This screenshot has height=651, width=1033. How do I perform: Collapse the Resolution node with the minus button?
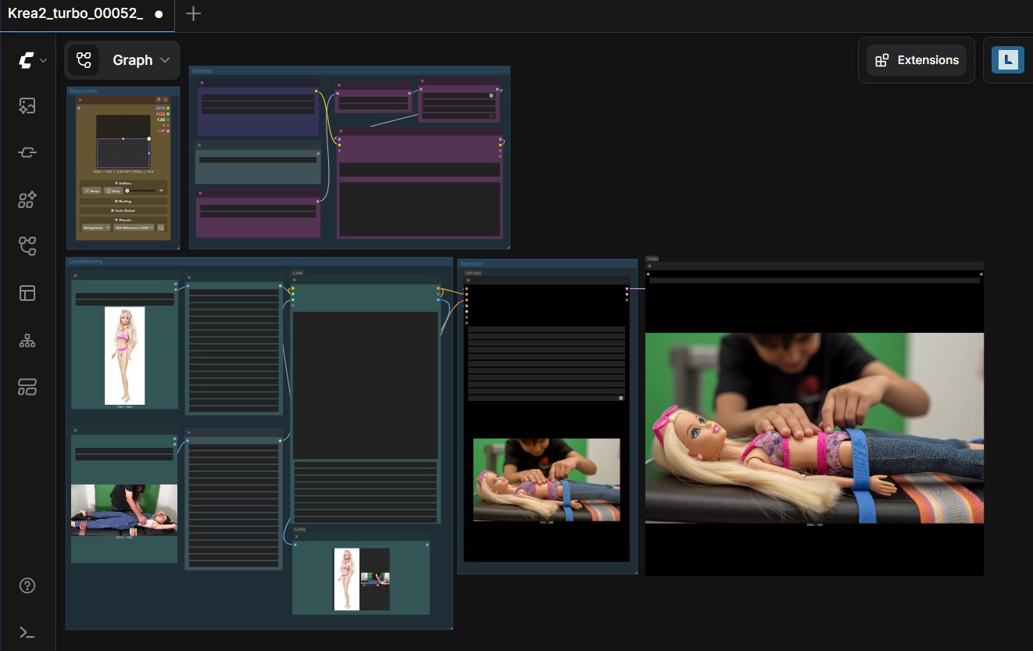tap(166, 99)
